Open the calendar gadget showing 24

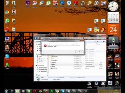coord(113,29)
